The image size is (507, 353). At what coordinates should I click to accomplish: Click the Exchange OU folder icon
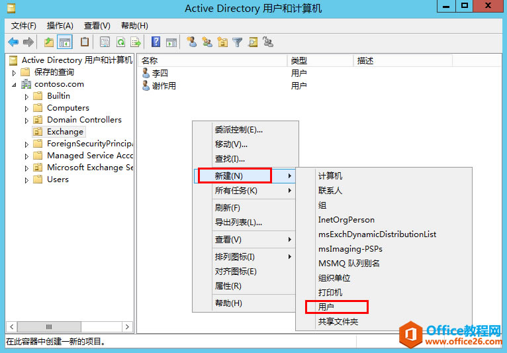coord(38,132)
